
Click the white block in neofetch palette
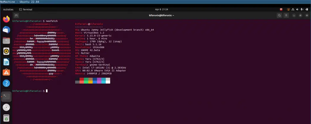[x=108, y=82]
